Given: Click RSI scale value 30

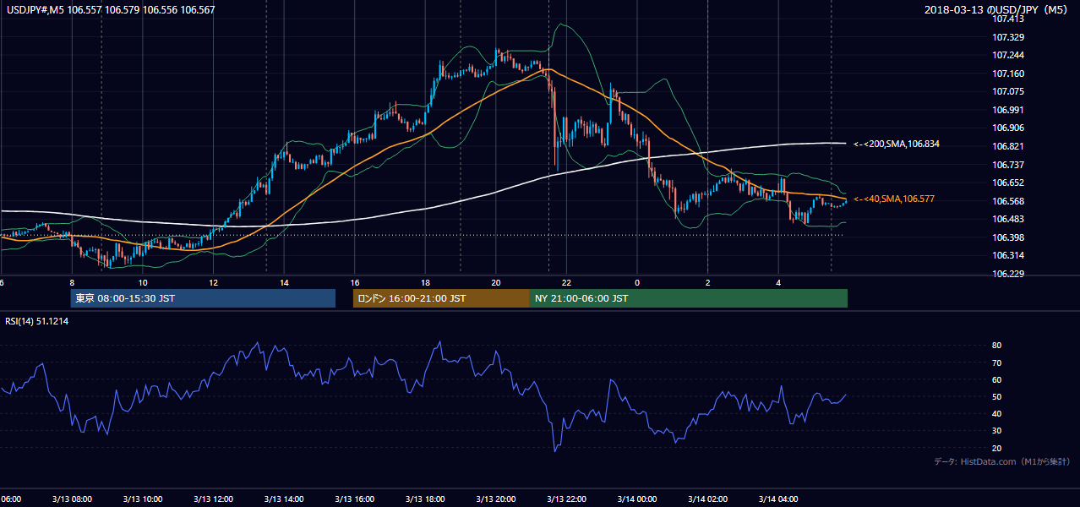Looking at the screenshot, I should (x=996, y=431).
